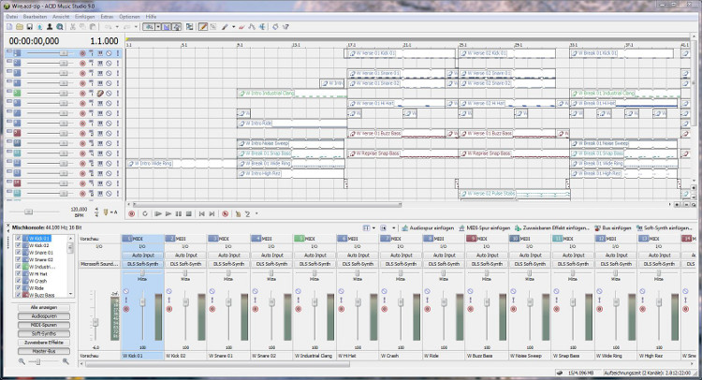Screen dimensions: 702x380
Task: Open Paint tool dropdown arrow
Action: point(233,27)
